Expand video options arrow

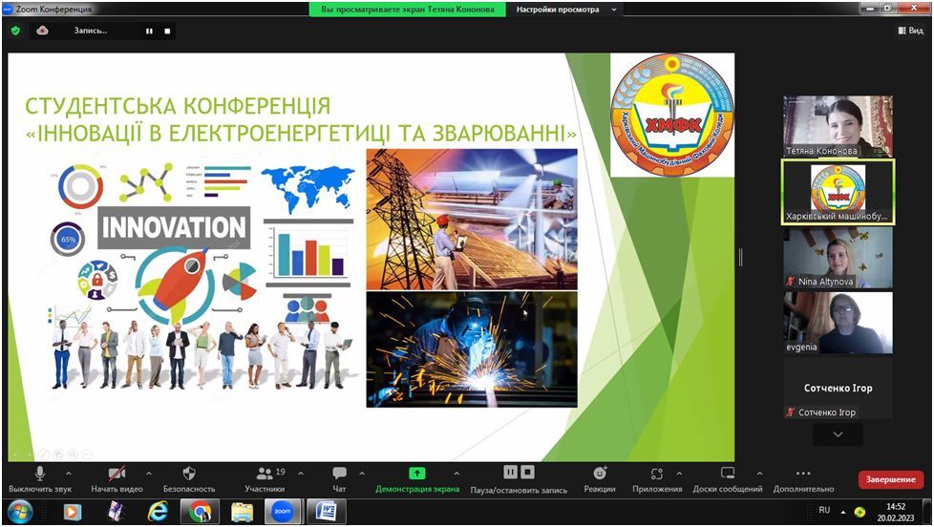tap(149, 474)
